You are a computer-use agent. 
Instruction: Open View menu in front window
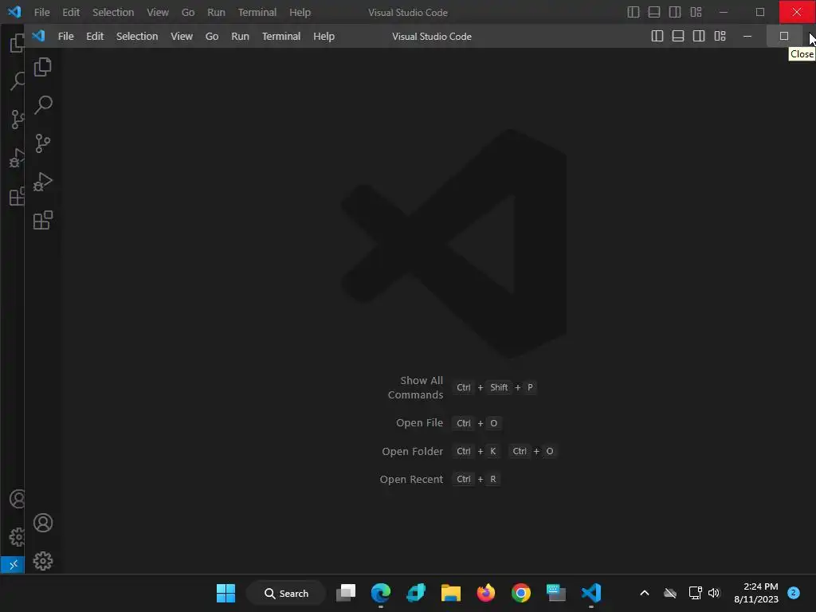[x=182, y=37]
